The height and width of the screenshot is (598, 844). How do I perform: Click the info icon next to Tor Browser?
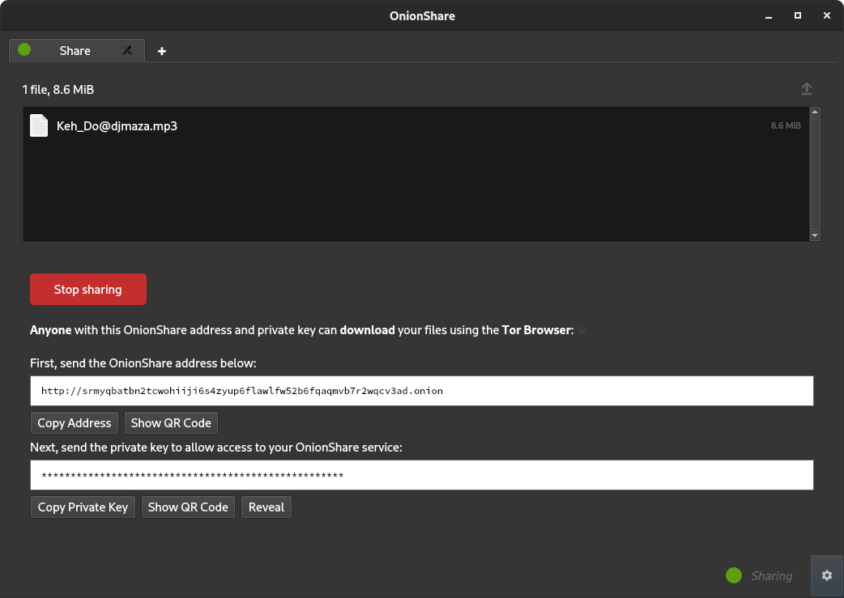(581, 329)
